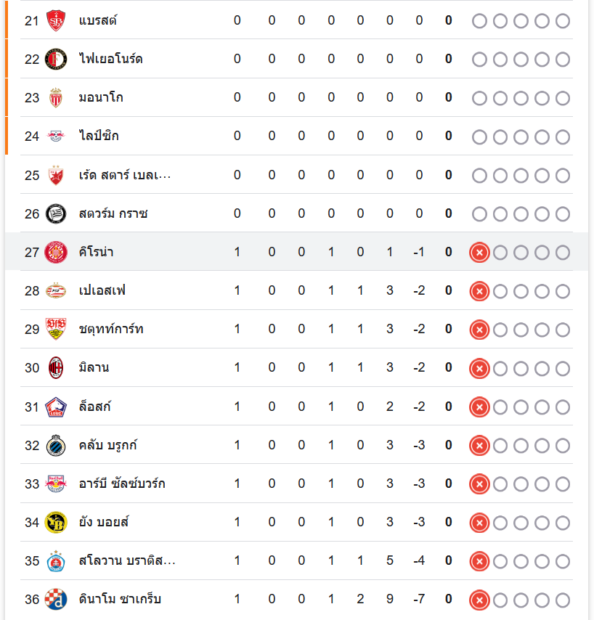This screenshot has width=594, height=620.
Task: Click the Red Star Belgrade crest
Action: click(x=56, y=175)
